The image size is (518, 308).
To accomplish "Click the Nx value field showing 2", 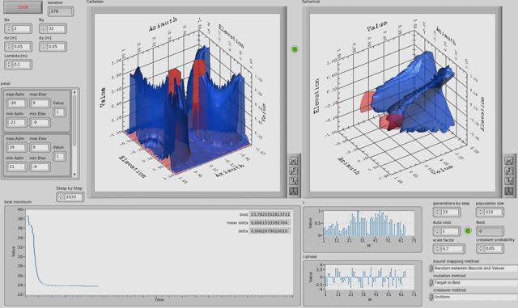I will click(x=21, y=29).
